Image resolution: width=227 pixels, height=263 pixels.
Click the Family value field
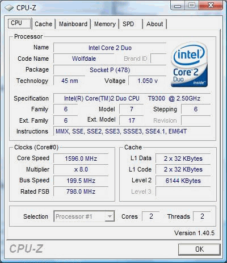66,109
